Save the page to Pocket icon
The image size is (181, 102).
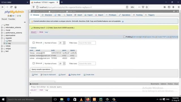(143, 7)
